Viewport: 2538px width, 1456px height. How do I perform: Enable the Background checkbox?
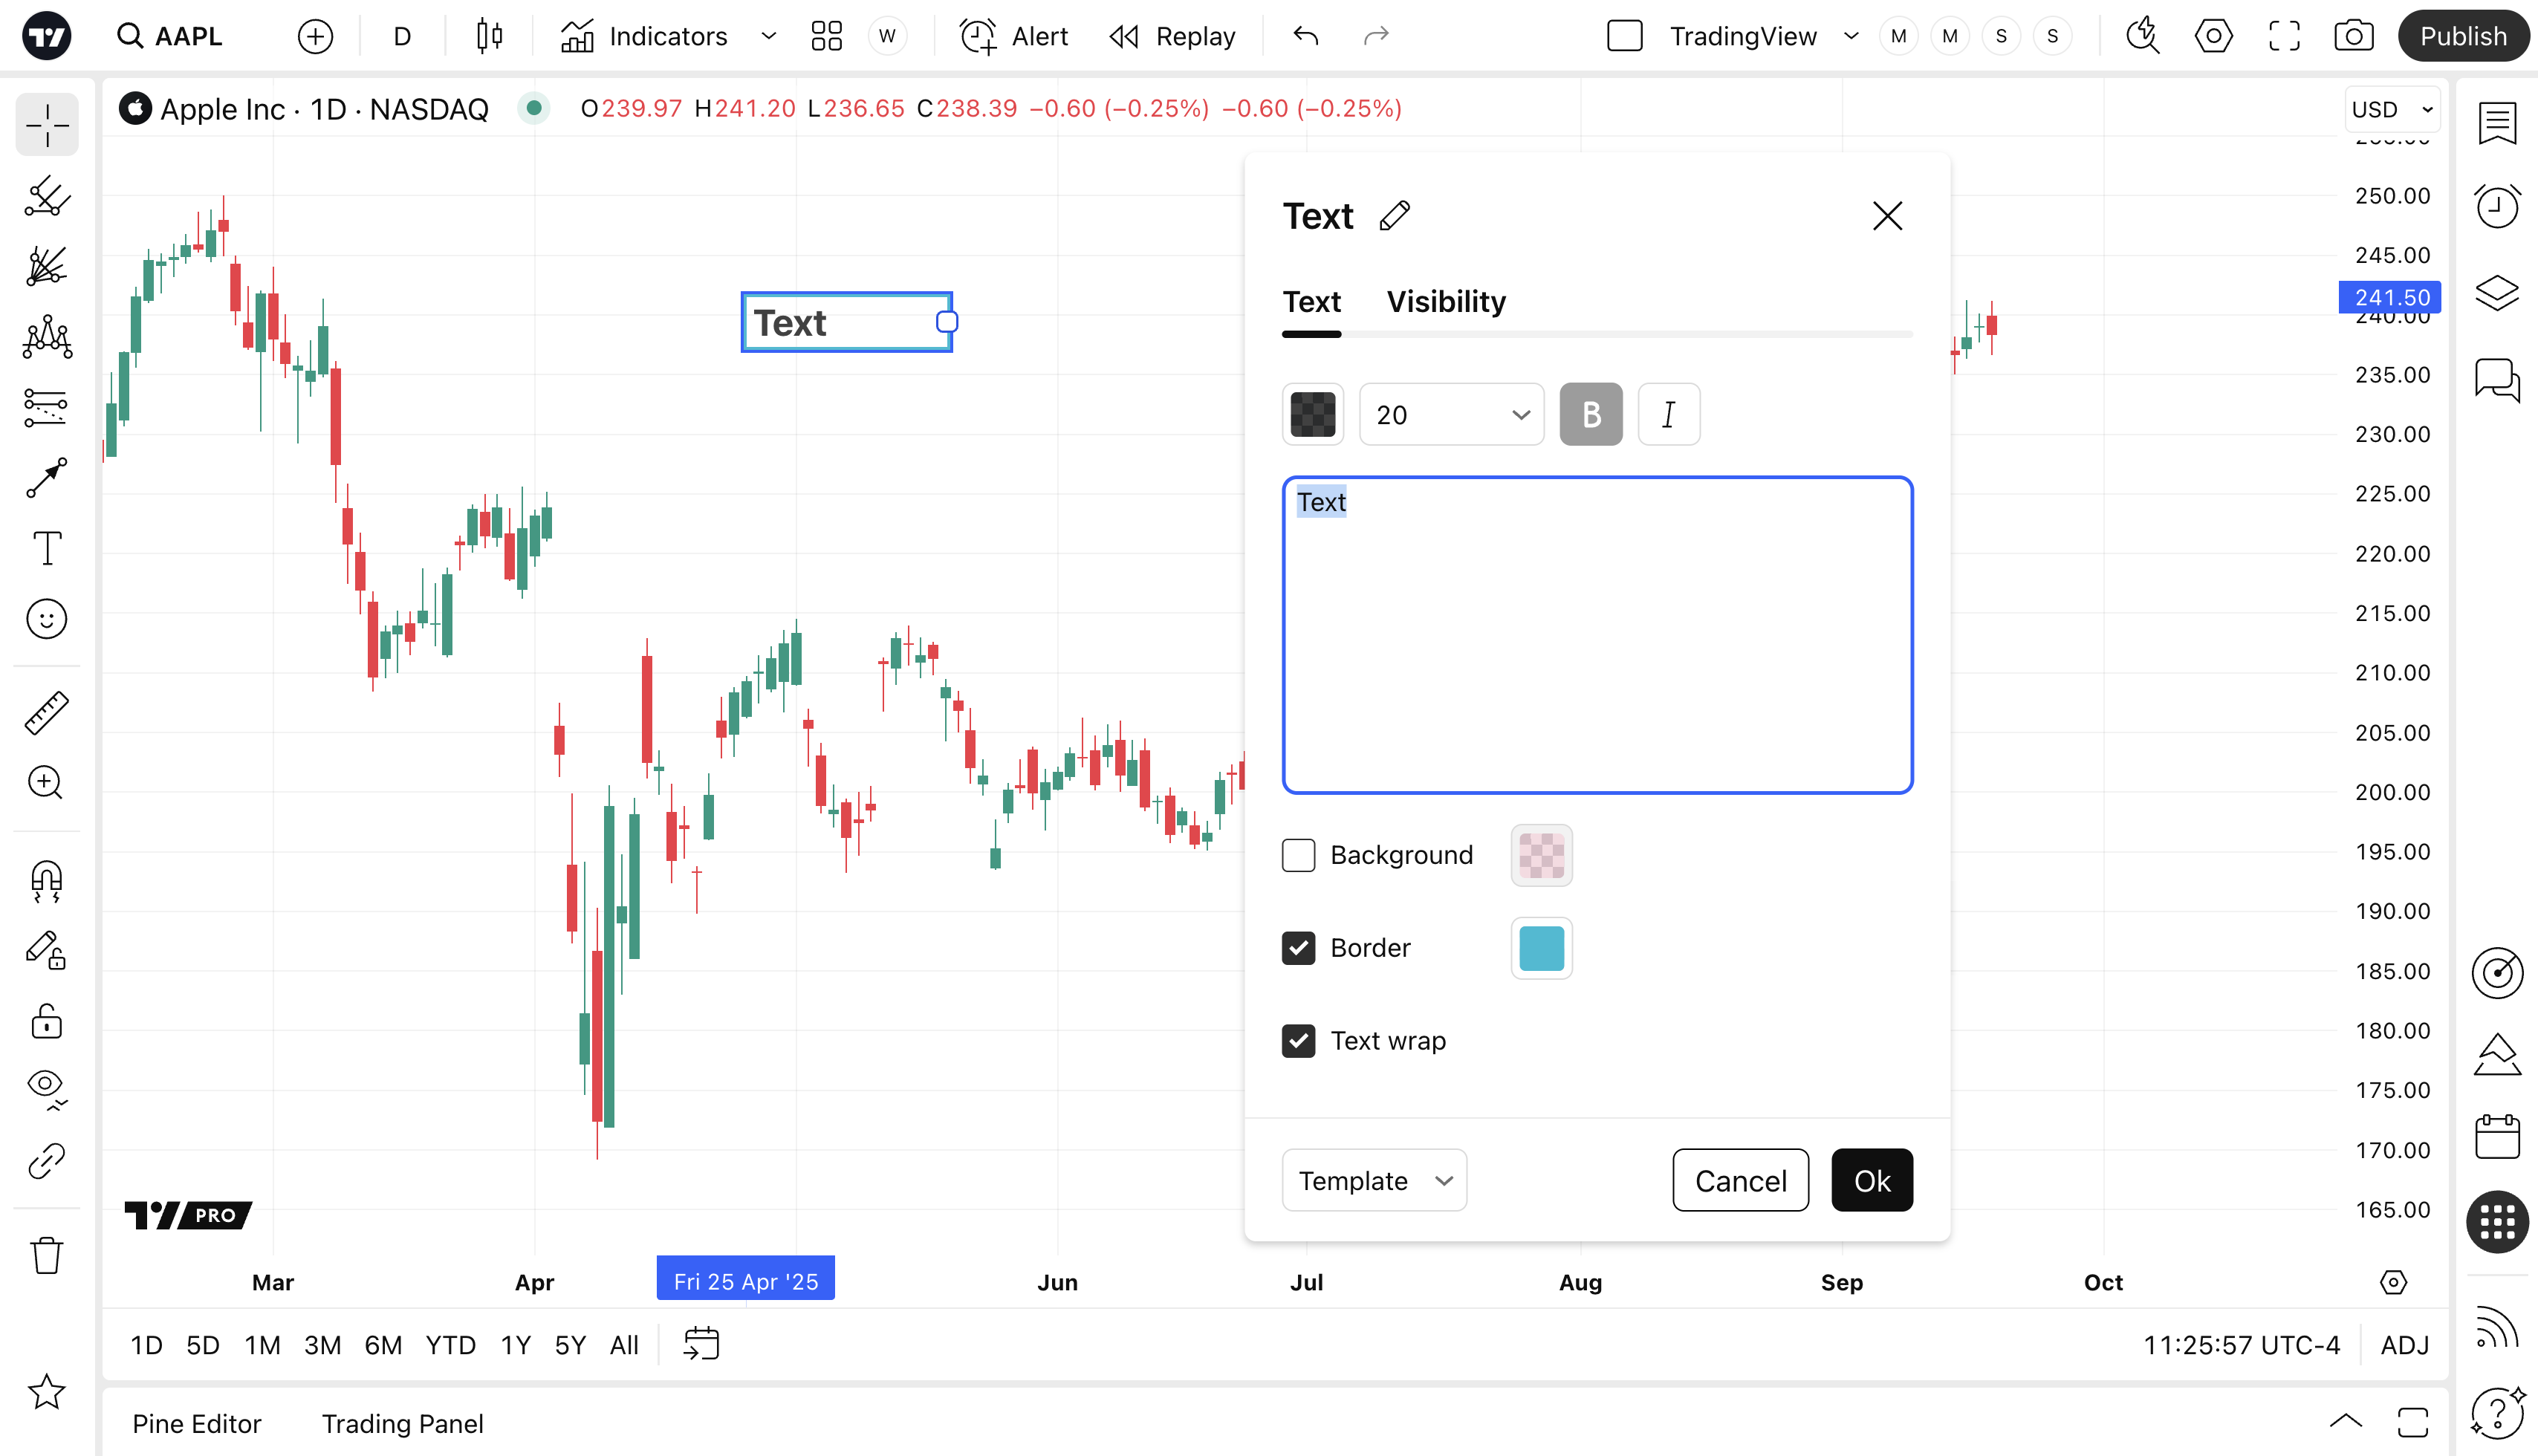(1298, 855)
